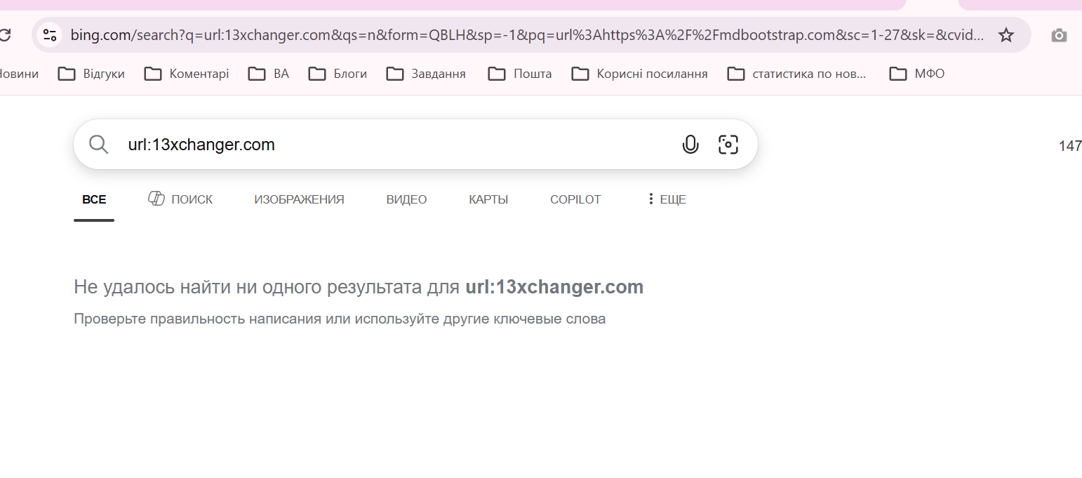Switch to the ВИДЕО tab
The height and width of the screenshot is (478, 1082).
[406, 199]
